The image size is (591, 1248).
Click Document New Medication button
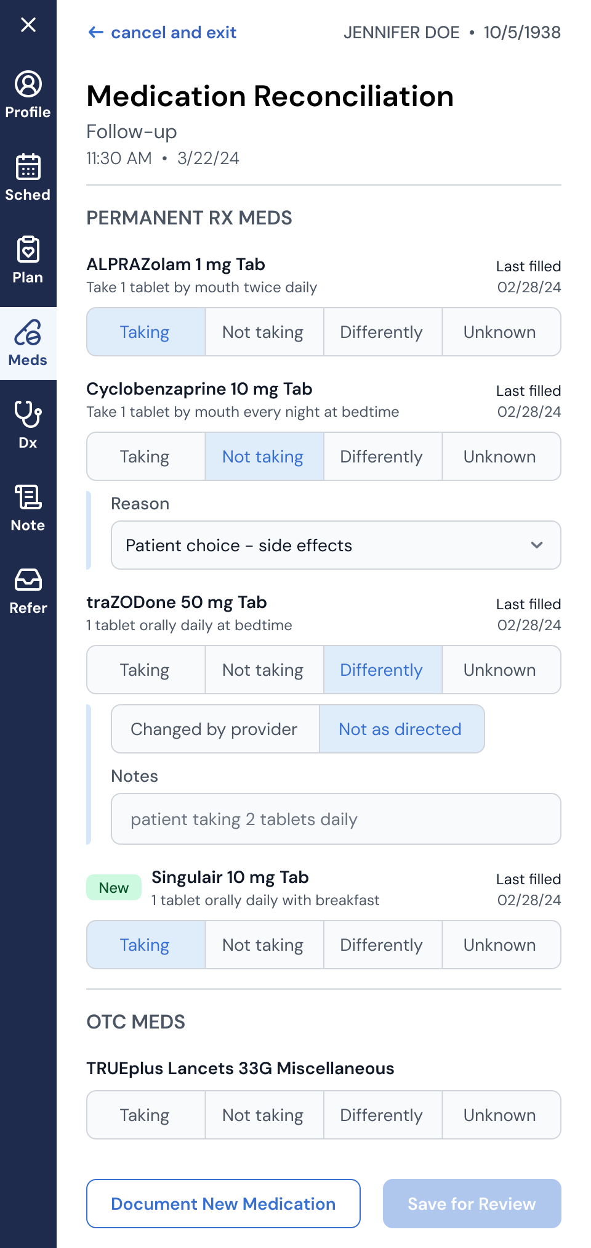(223, 1204)
